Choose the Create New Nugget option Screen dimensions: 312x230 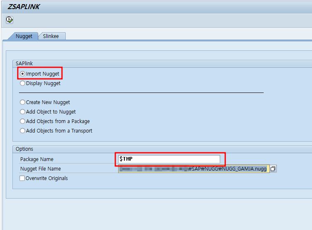coord(22,102)
